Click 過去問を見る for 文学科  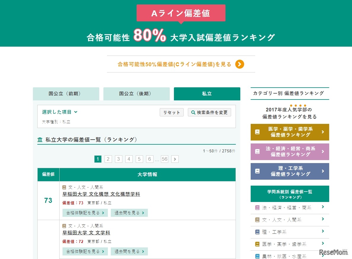(x=129, y=251)
